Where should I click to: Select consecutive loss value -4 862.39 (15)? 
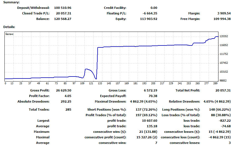point(220,137)
